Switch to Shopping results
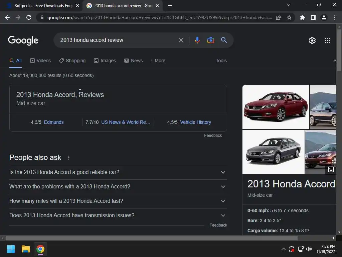Viewport: 342px width, 257px height. click(x=72, y=61)
